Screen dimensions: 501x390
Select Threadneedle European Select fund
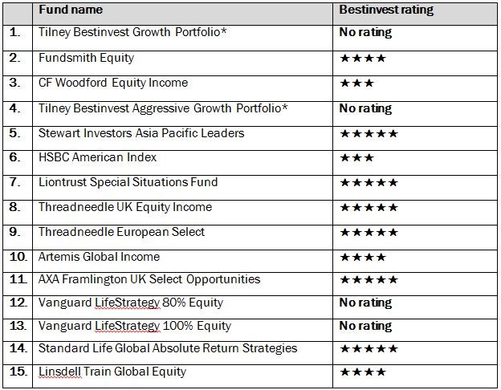click(x=121, y=232)
